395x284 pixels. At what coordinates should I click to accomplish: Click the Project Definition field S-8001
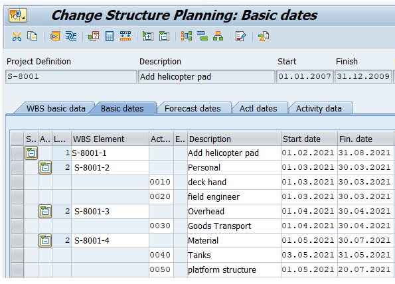(71, 76)
